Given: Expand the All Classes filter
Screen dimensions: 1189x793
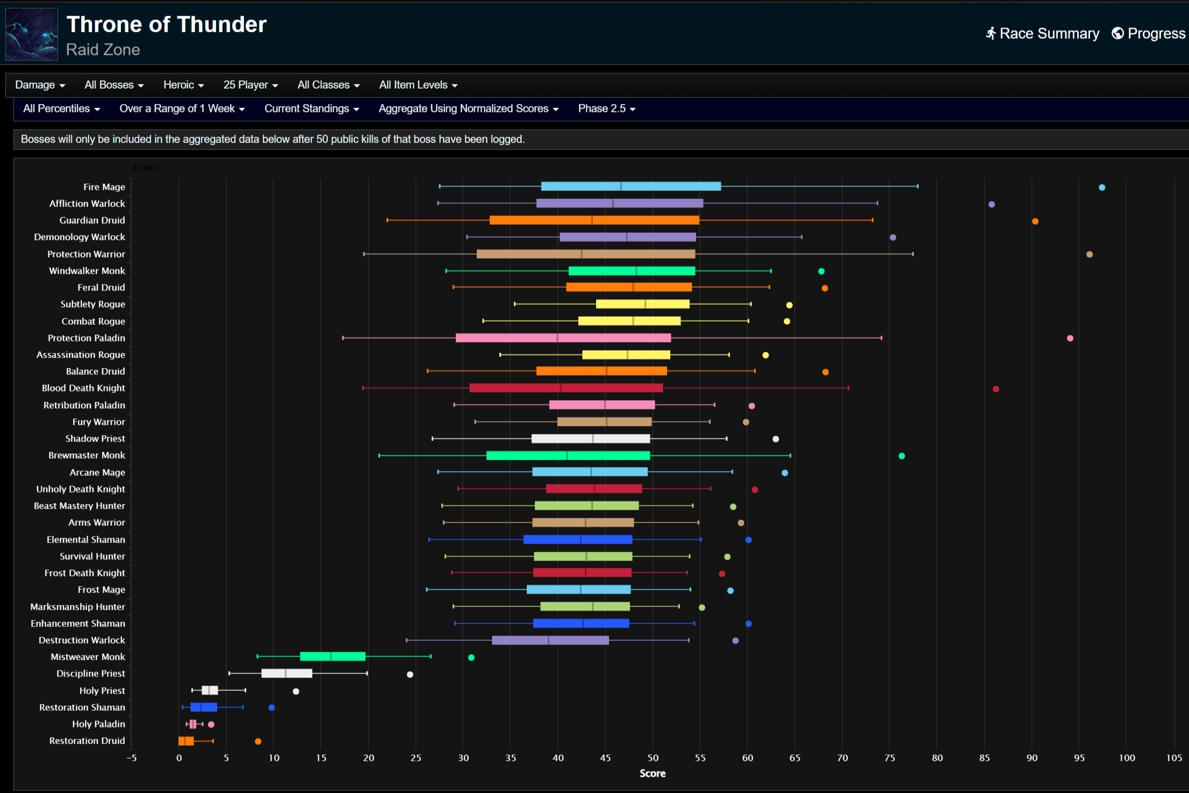Looking at the screenshot, I should pos(328,85).
